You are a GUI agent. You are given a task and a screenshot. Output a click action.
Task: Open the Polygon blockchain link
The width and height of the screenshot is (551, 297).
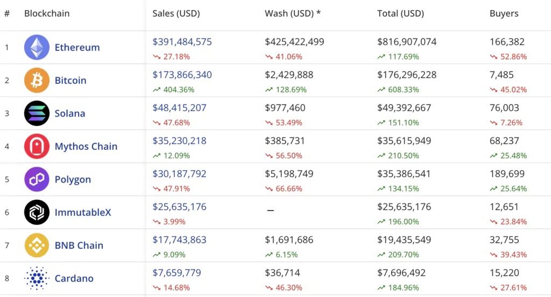[73, 179]
